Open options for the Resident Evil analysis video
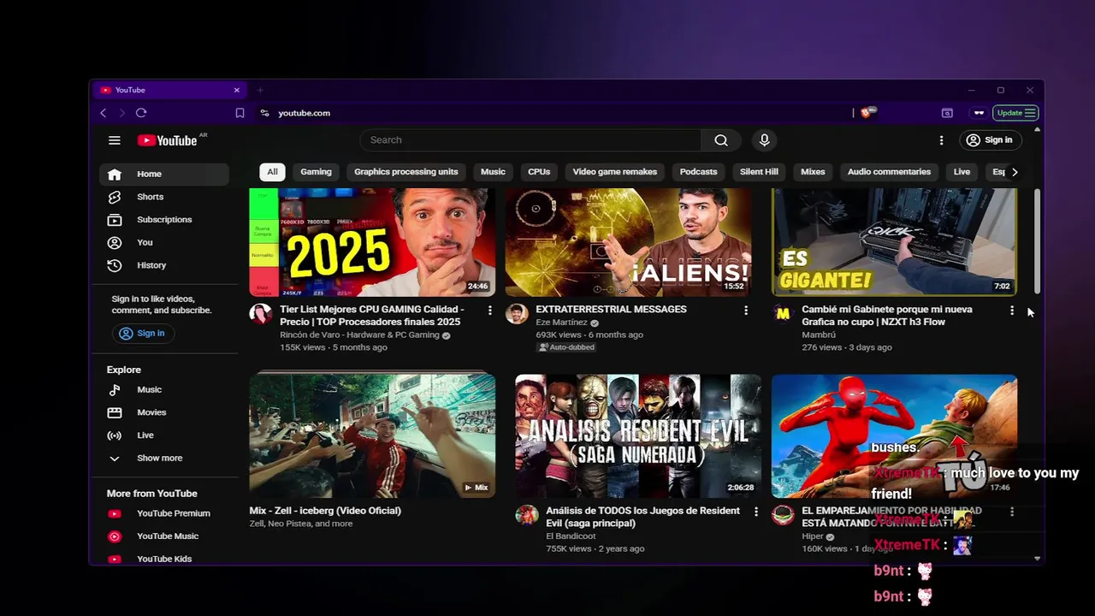Screen dimensions: 1095x616 point(755,512)
